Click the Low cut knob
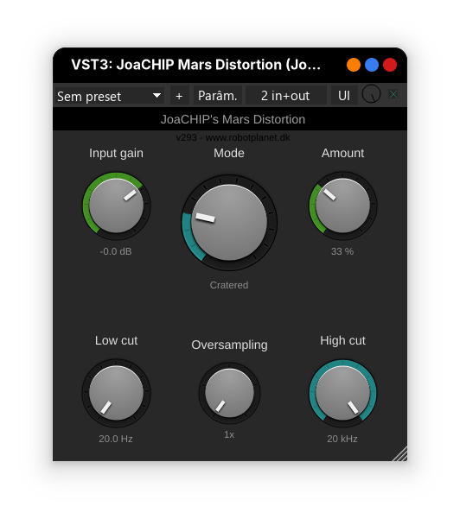 [117, 393]
